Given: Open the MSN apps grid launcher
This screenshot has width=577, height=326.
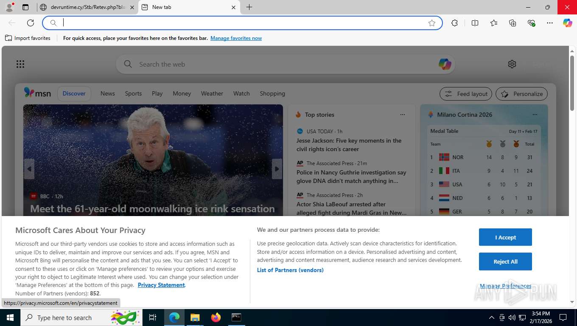Looking at the screenshot, I should [x=20, y=64].
